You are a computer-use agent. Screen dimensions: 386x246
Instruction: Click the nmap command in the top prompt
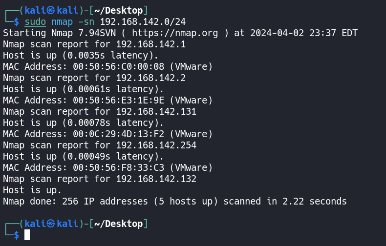click(x=62, y=21)
